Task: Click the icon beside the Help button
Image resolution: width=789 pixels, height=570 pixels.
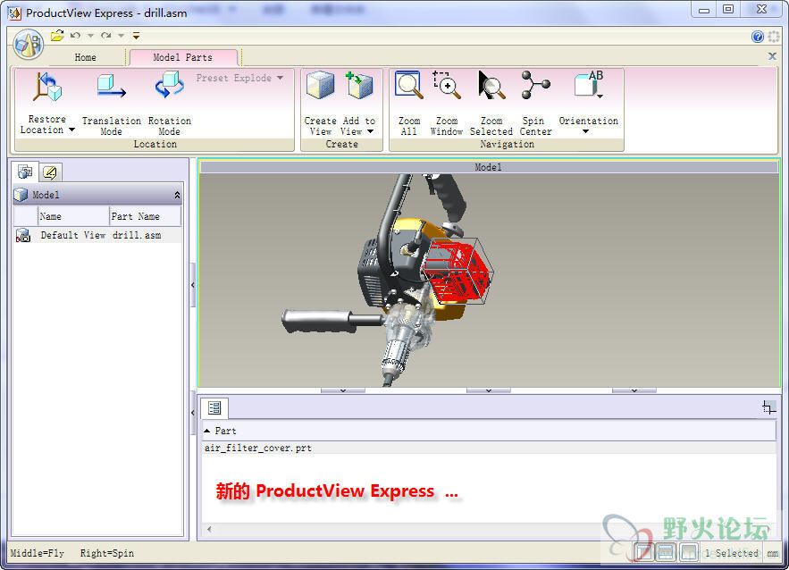Action: pos(774,37)
